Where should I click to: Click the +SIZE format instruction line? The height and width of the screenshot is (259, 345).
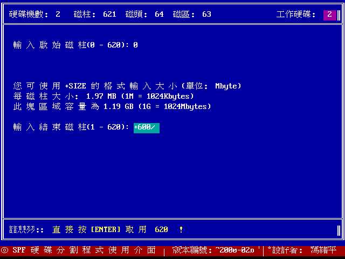coord(127,86)
